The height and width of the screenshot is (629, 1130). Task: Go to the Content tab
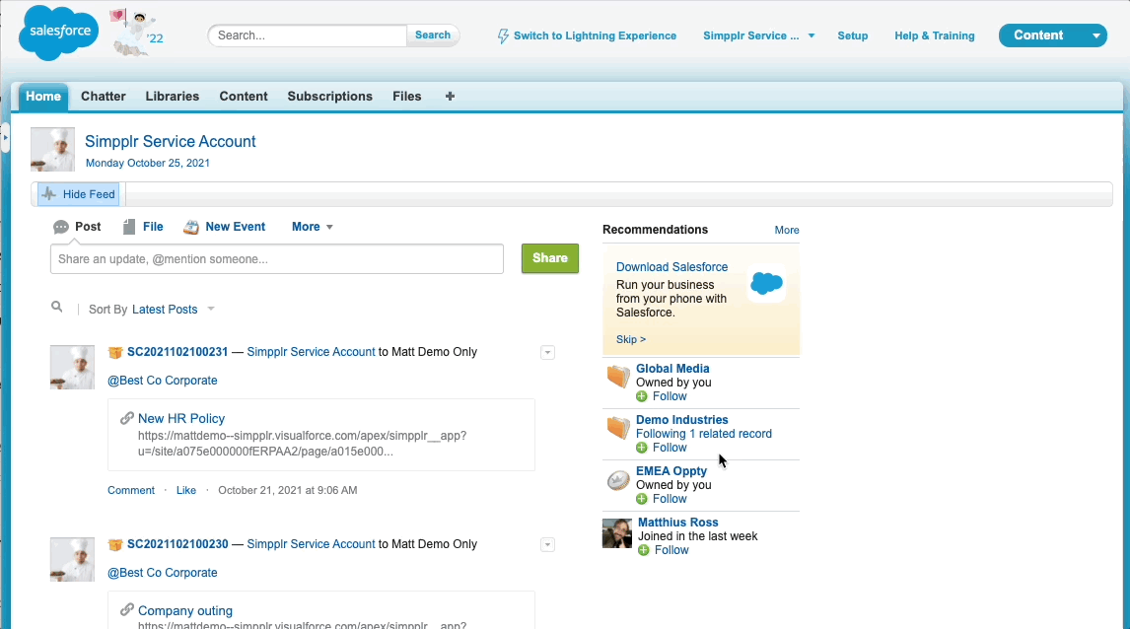pos(244,97)
